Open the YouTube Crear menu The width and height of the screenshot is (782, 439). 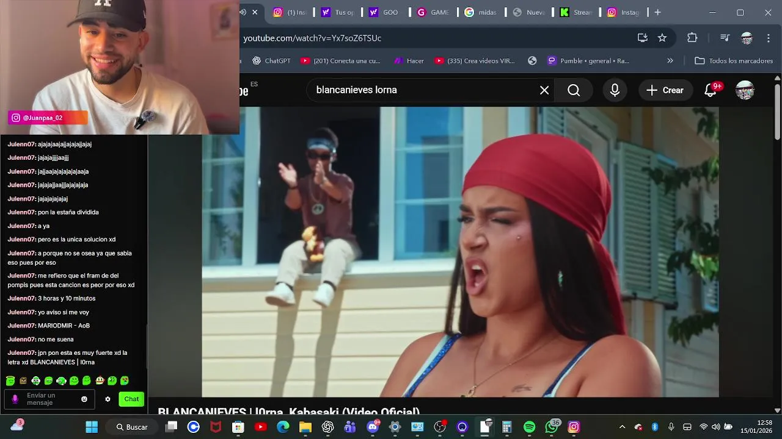pyautogui.click(x=665, y=90)
